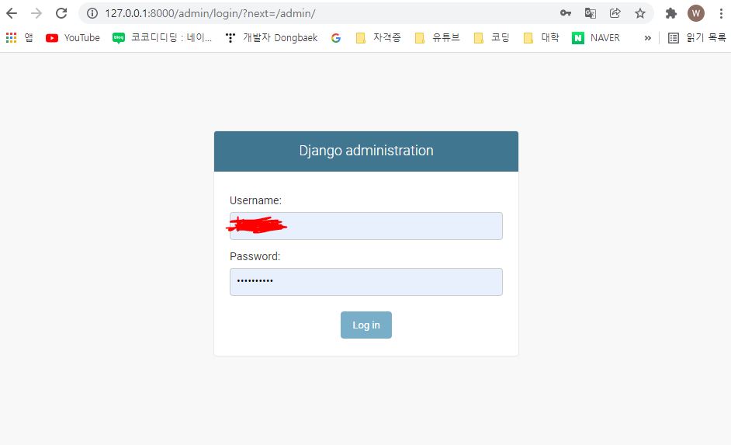Click the Password: label
The image size is (731, 445).
click(x=255, y=256)
